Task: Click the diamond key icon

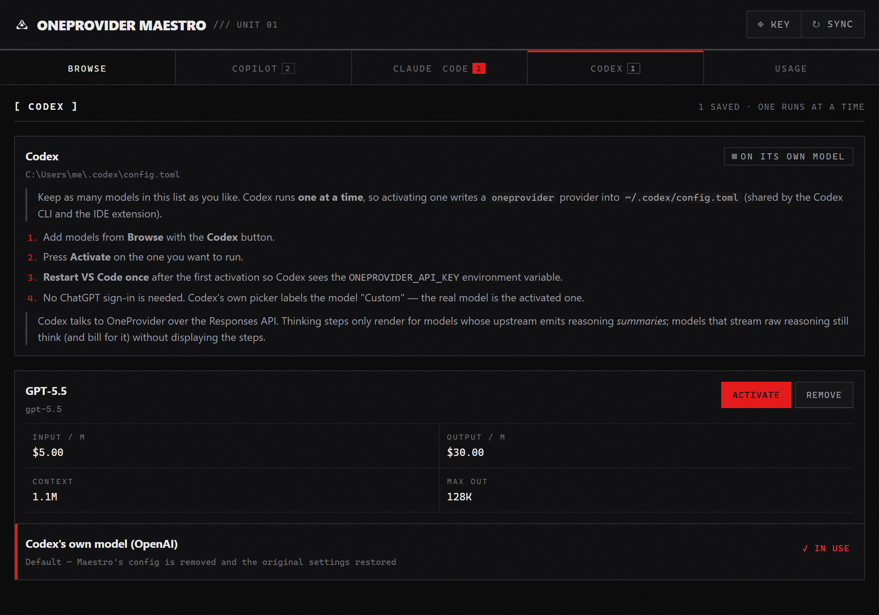Action: pos(760,25)
